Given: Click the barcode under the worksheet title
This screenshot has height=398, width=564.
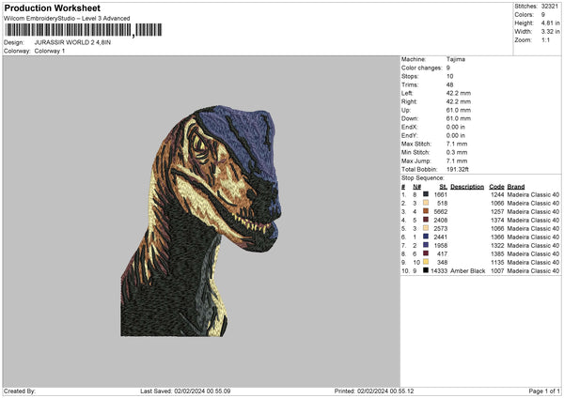Looking at the screenshot, I should coord(83,30).
